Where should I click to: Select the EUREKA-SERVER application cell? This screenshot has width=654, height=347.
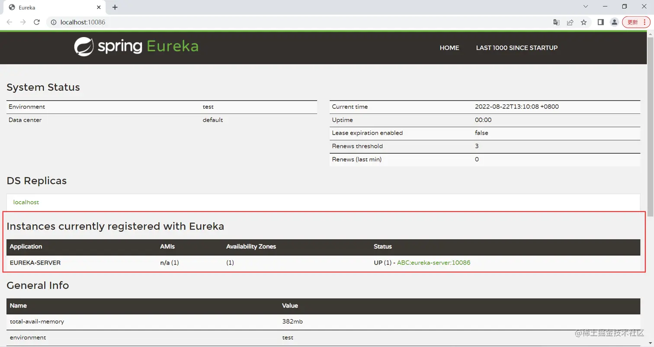pyautogui.click(x=35, y=262)
